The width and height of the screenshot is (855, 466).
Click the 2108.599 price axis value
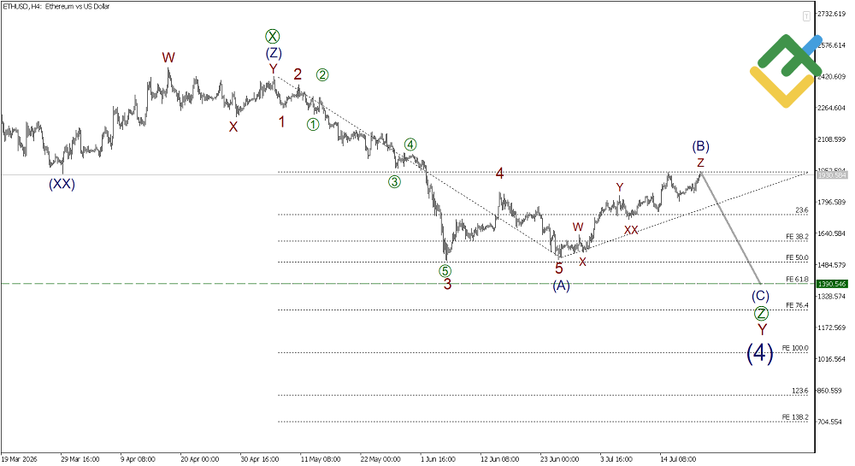click(832, 139)
